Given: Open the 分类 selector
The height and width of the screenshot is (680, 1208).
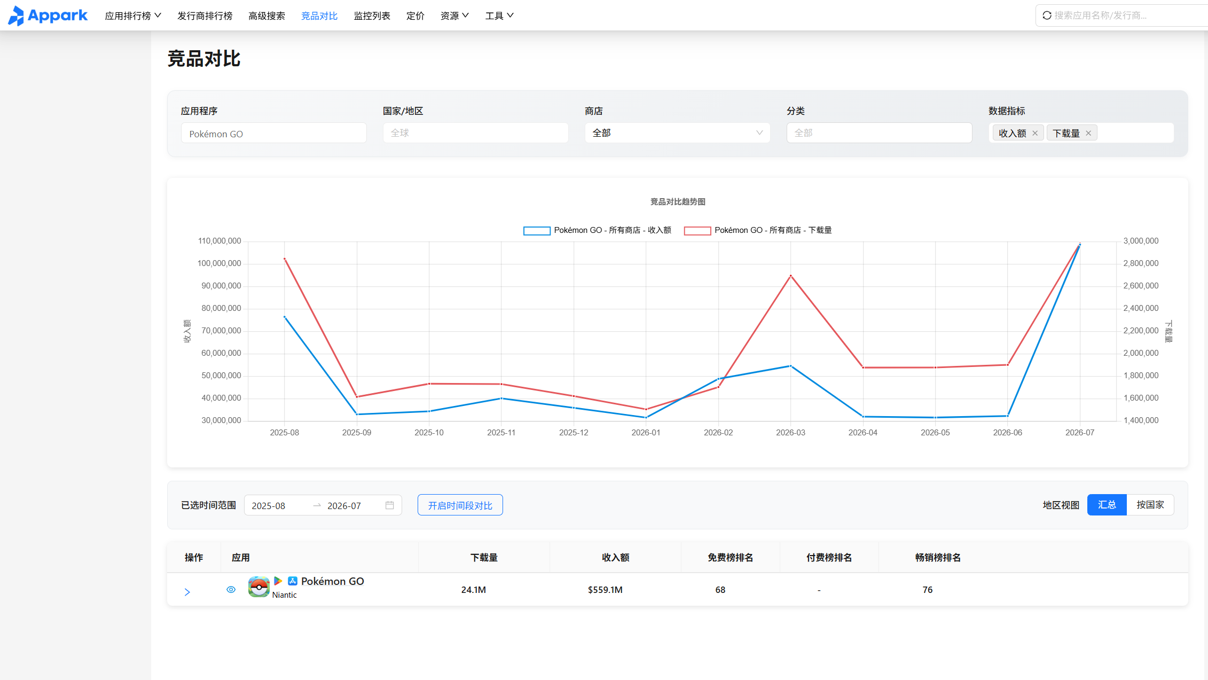Looking at the screenshot, I should click(879, 133).
